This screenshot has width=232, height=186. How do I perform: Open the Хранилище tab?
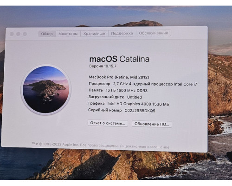[94, 33]
